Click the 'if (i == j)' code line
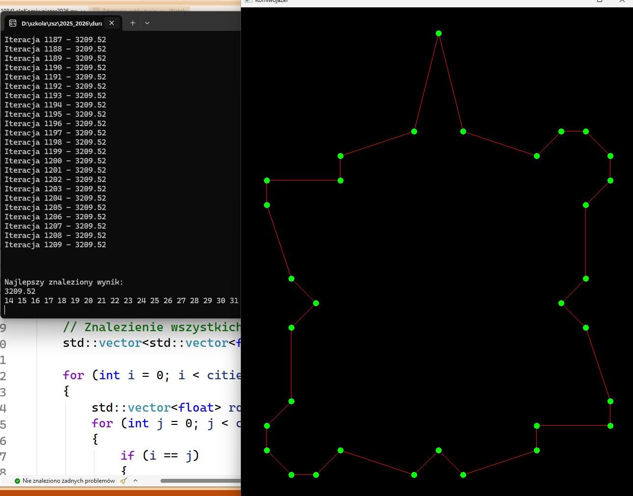Viewport: 633px width, 496px height. point(160,456)
